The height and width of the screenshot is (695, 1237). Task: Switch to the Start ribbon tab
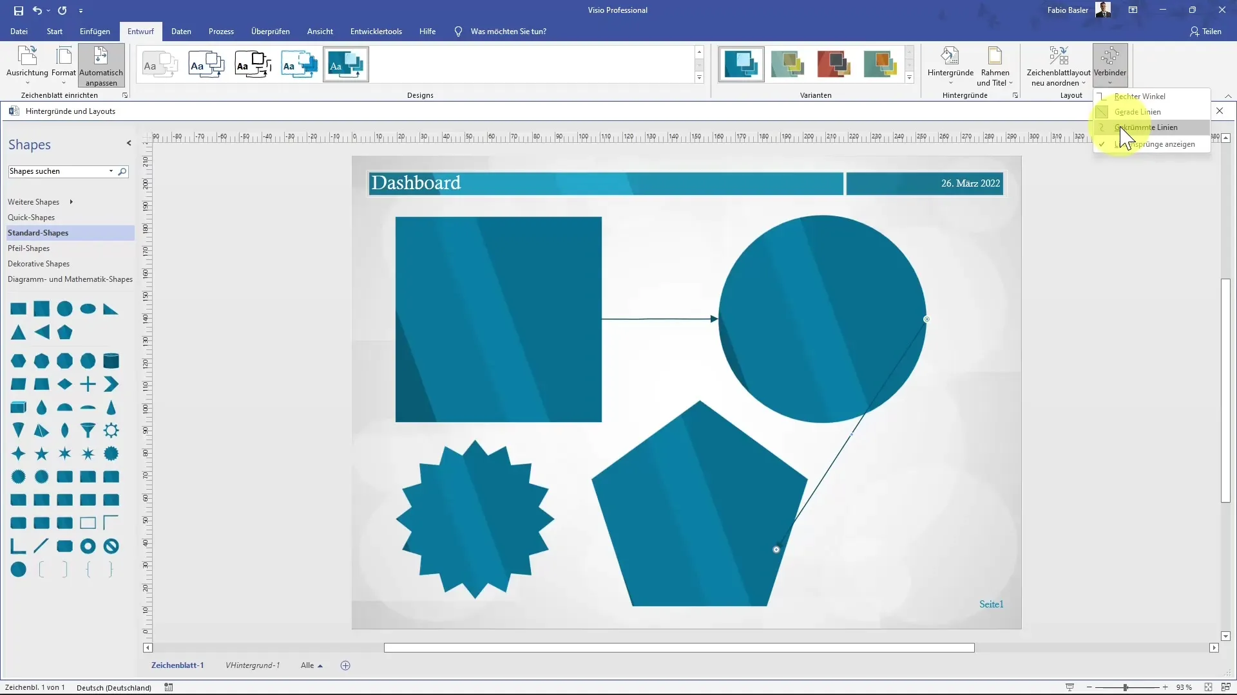click(55, 32)
